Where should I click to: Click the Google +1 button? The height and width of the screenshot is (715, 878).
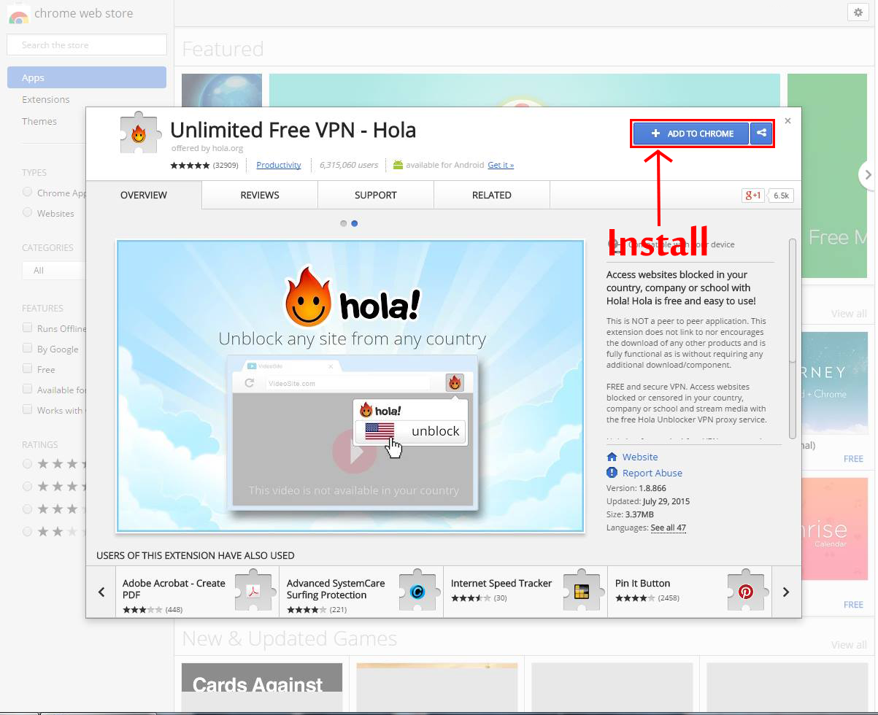tap(752, 195)
